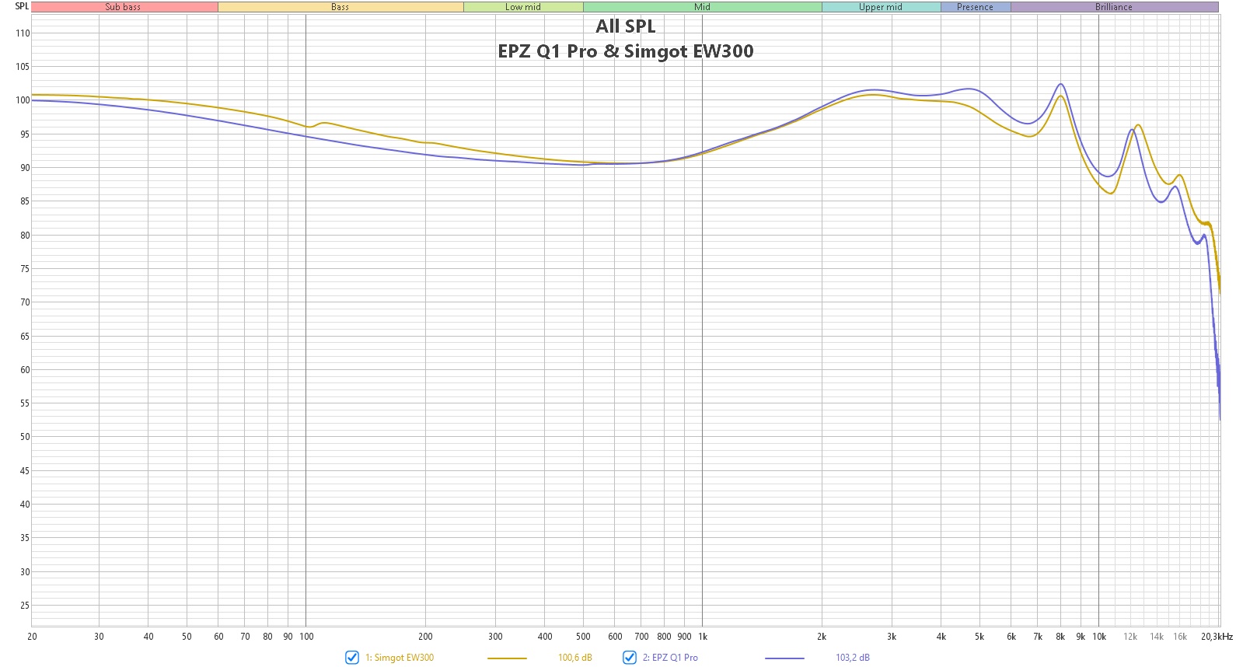Click the 2k frequency axis tick label
Image resolution: width=1236 pixels, height=667 pixels.
(822, 637)
